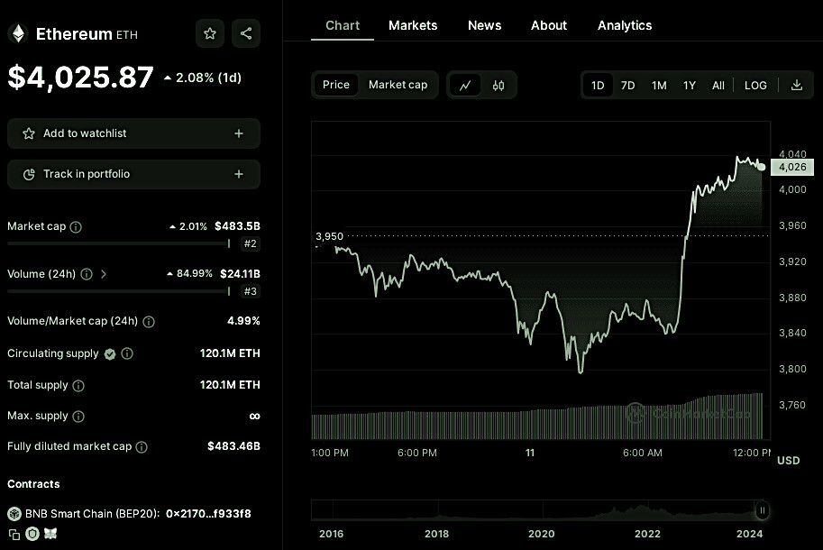823x550 pixels.
Task: Open the 0×2170...f933f8 contract address link
Action: click(208, 514)
